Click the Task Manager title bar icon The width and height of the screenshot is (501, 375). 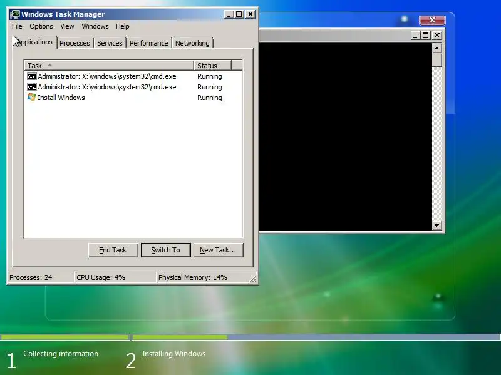(14, 14)
